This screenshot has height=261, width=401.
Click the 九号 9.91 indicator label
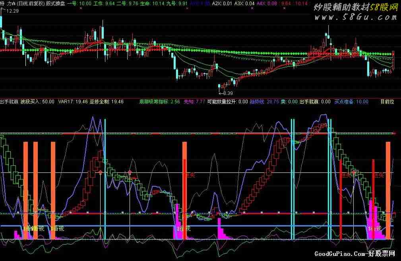click(x=177, y=3)
